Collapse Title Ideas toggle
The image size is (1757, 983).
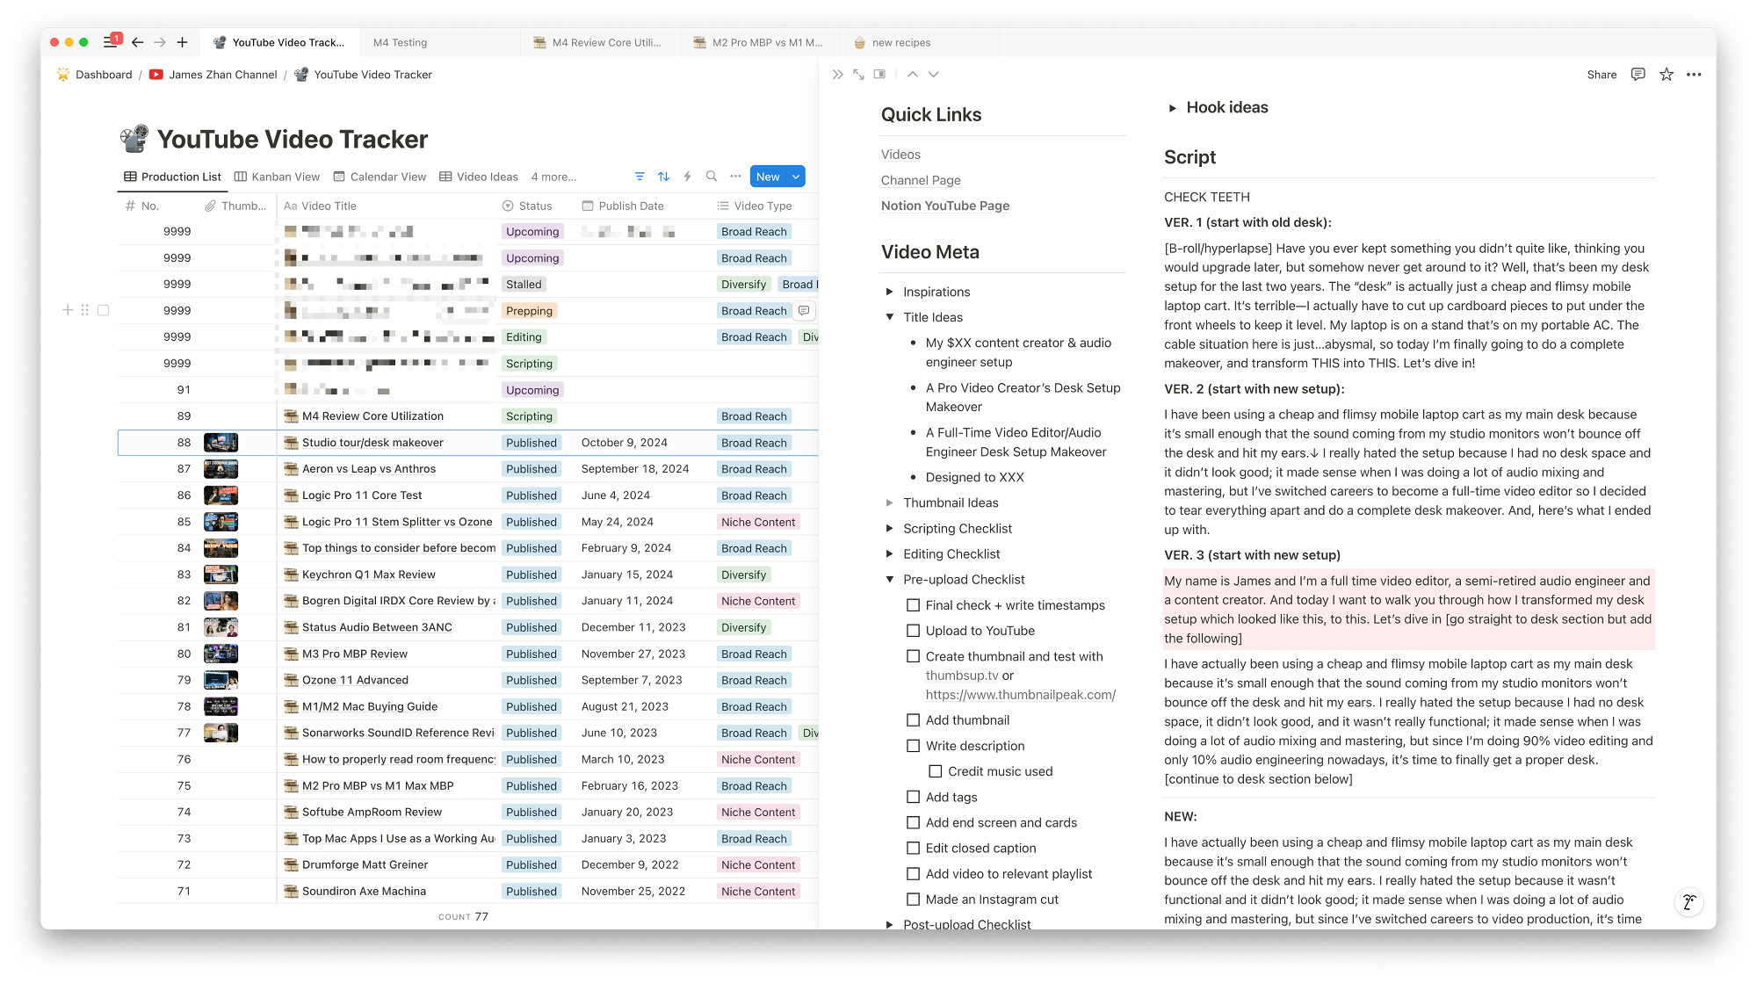[x=890, y=317]
